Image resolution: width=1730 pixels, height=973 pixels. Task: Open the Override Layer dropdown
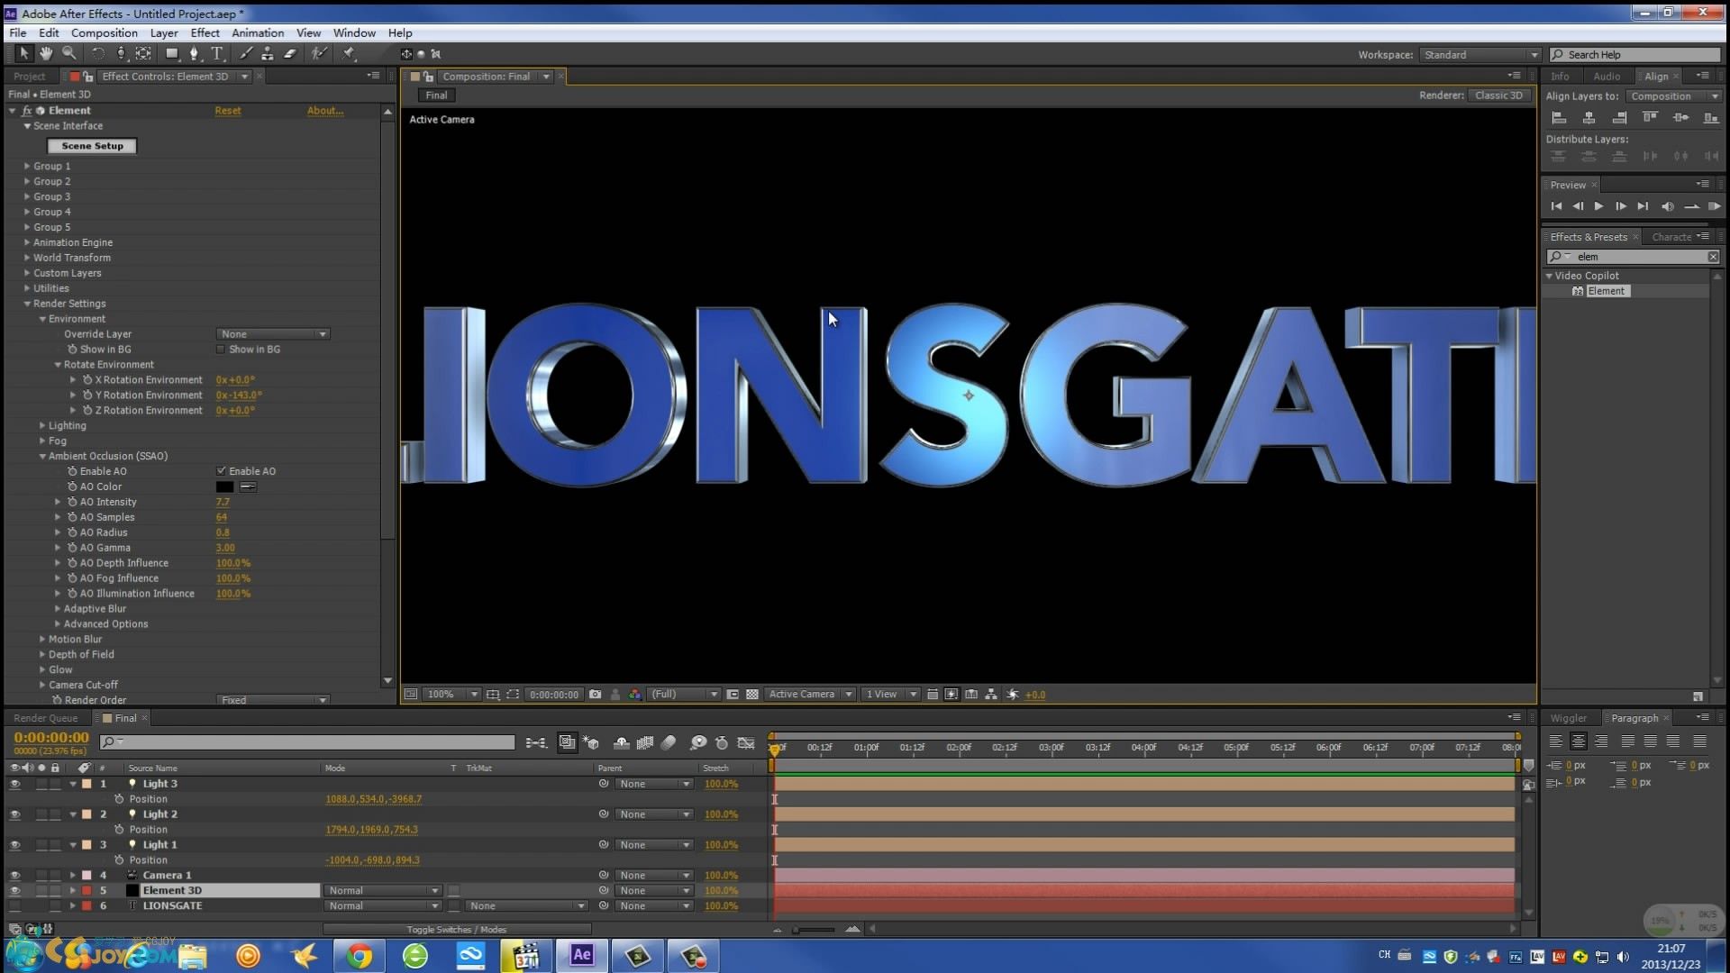273,334
